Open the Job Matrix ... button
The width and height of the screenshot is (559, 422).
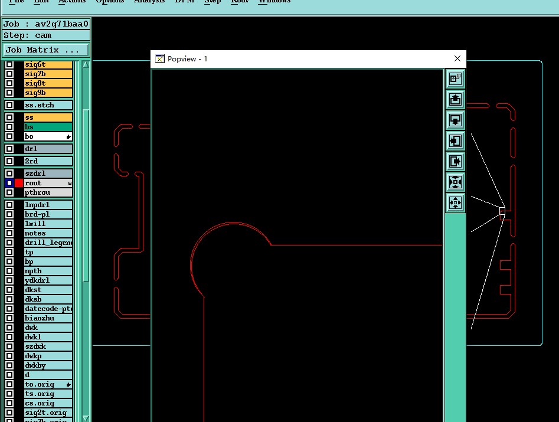(45, 50)
